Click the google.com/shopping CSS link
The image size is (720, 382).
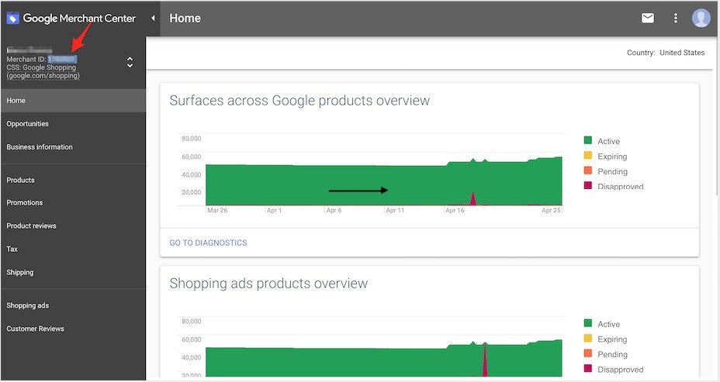pyautogui.click(x=43, y=76)
